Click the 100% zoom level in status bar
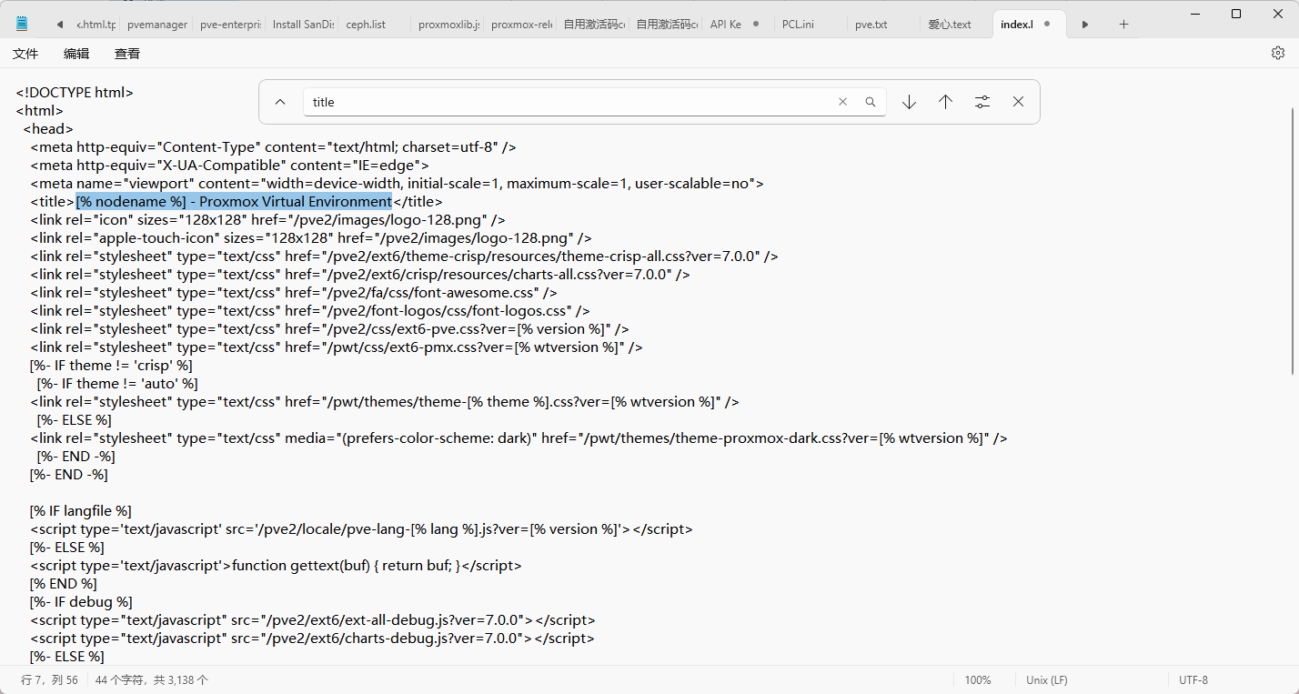1299x694 pixels. pyautogui.click(x=978, y=680)
